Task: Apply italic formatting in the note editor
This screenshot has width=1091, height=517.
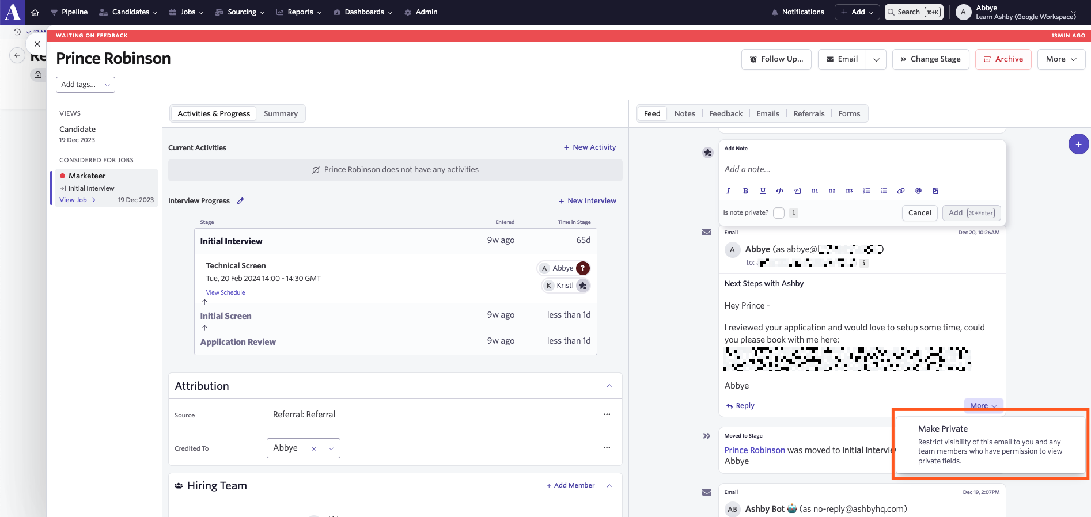Action: coord(728,191)
